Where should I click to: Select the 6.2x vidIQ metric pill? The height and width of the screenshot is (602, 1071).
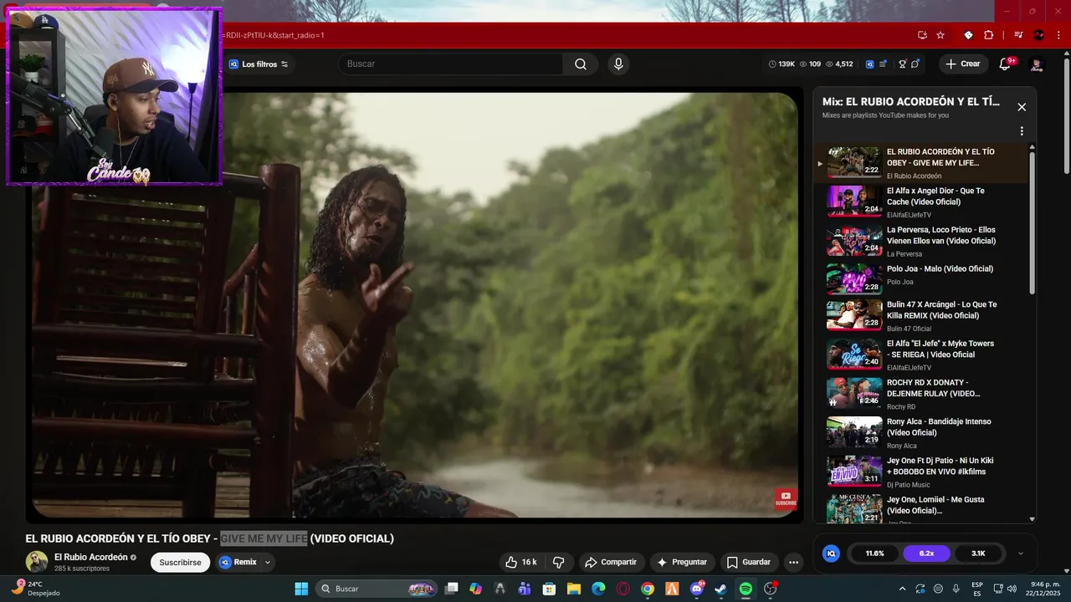(x=926, y=554)
